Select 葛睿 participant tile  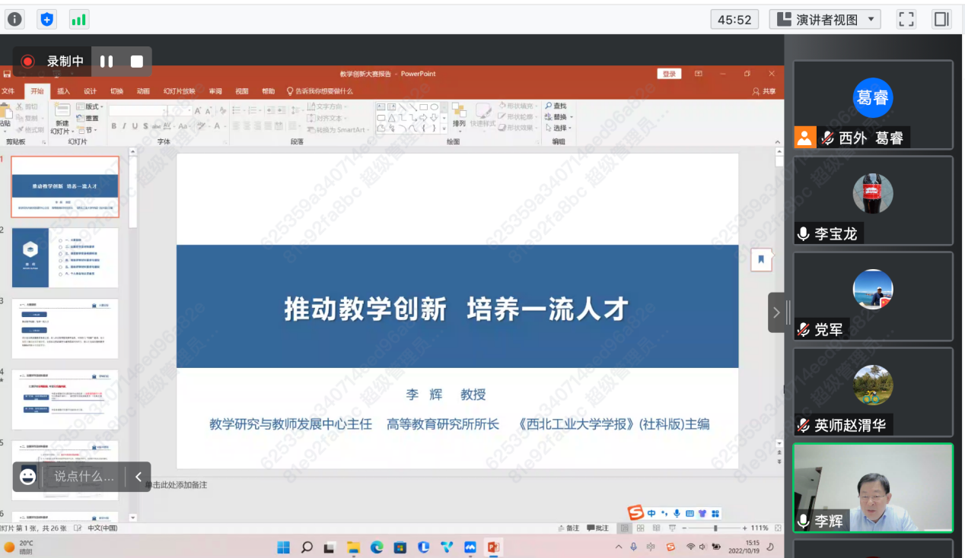pos(873,105)
